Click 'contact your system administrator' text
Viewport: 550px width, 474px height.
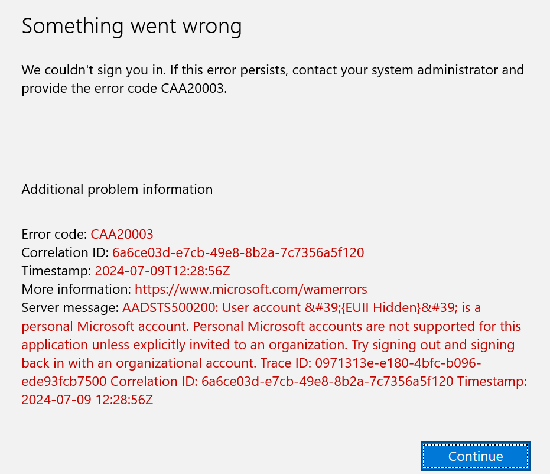tap(387, 70)
